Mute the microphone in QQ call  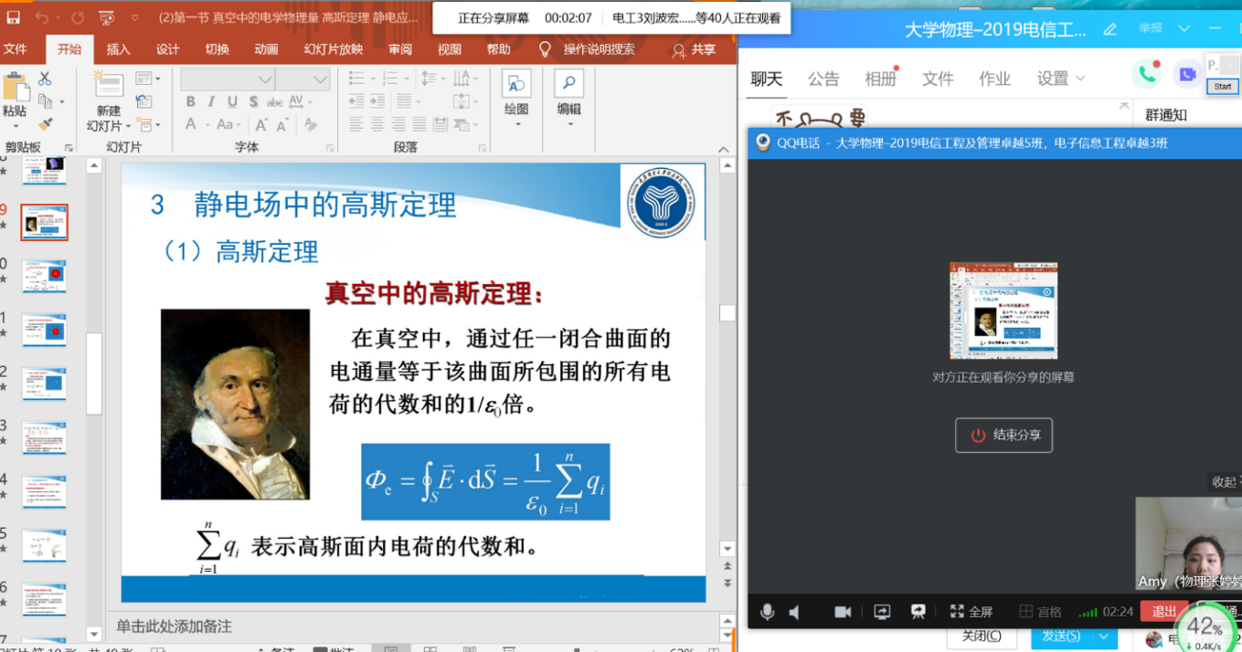768,611
